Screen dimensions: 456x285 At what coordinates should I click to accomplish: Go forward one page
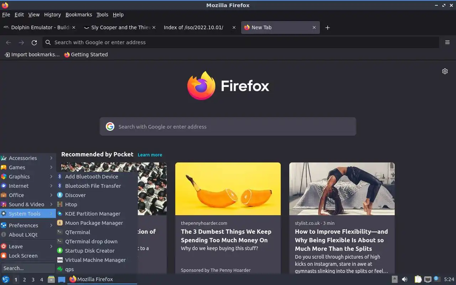[x=21, y=42]
